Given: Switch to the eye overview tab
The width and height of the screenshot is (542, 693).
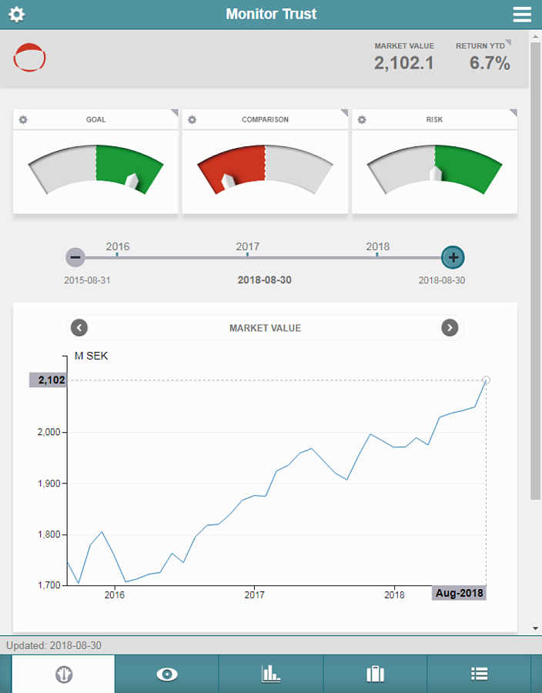Looking at the screenshot, I should (x=167, y=674).
